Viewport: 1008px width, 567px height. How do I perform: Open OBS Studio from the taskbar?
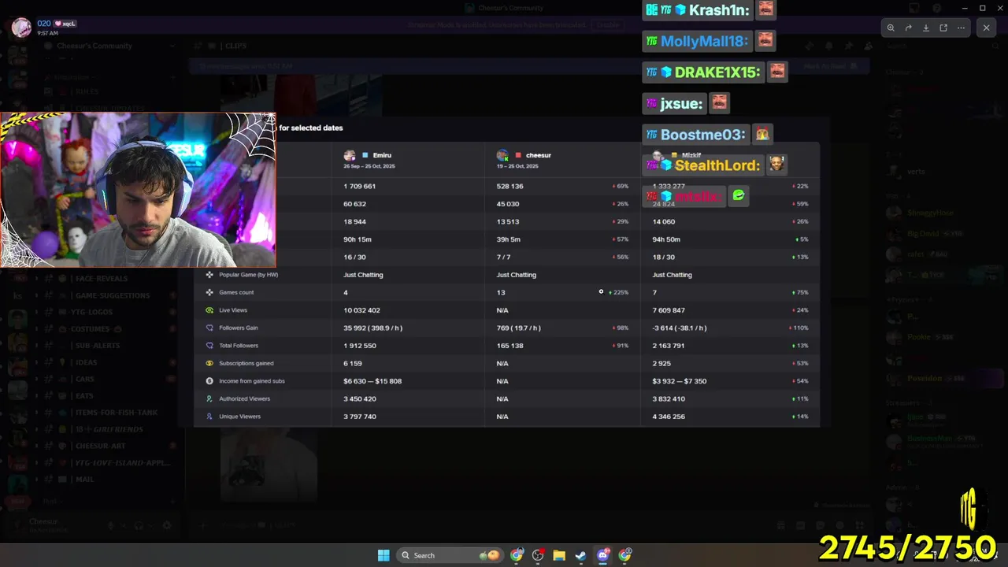pyautogui.click(x=538, y=555)
